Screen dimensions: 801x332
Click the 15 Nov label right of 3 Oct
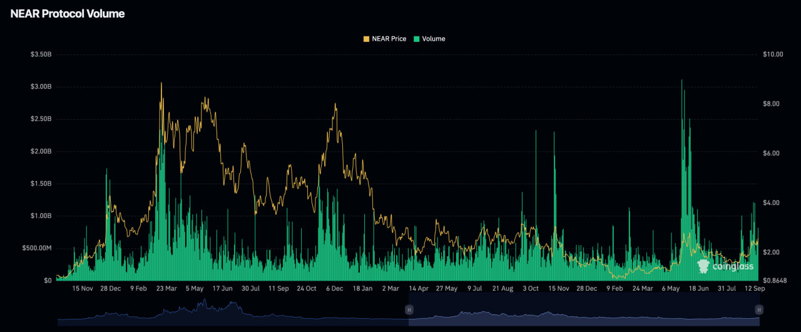coord(558,289)
